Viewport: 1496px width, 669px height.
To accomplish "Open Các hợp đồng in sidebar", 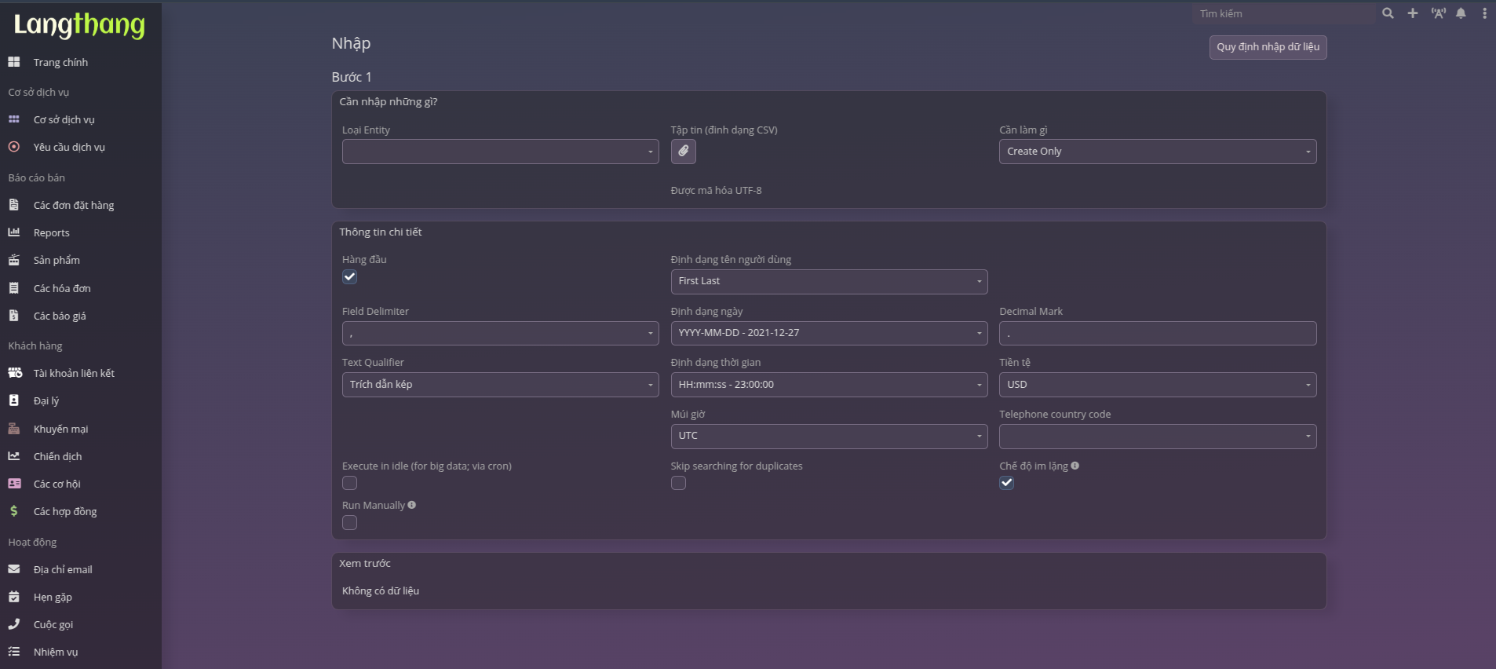I will (x=65, y=511).
